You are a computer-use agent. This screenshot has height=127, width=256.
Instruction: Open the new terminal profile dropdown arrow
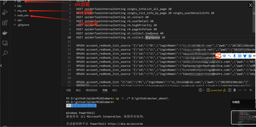[x=204, y=90]
